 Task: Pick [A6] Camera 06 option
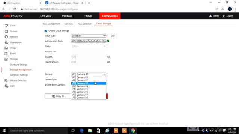(x=89, y=92)
